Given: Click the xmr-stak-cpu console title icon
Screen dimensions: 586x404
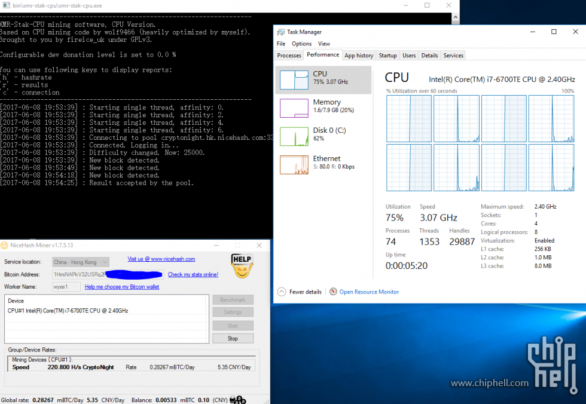Looking at the screenshot, I should tap(6, 5).
